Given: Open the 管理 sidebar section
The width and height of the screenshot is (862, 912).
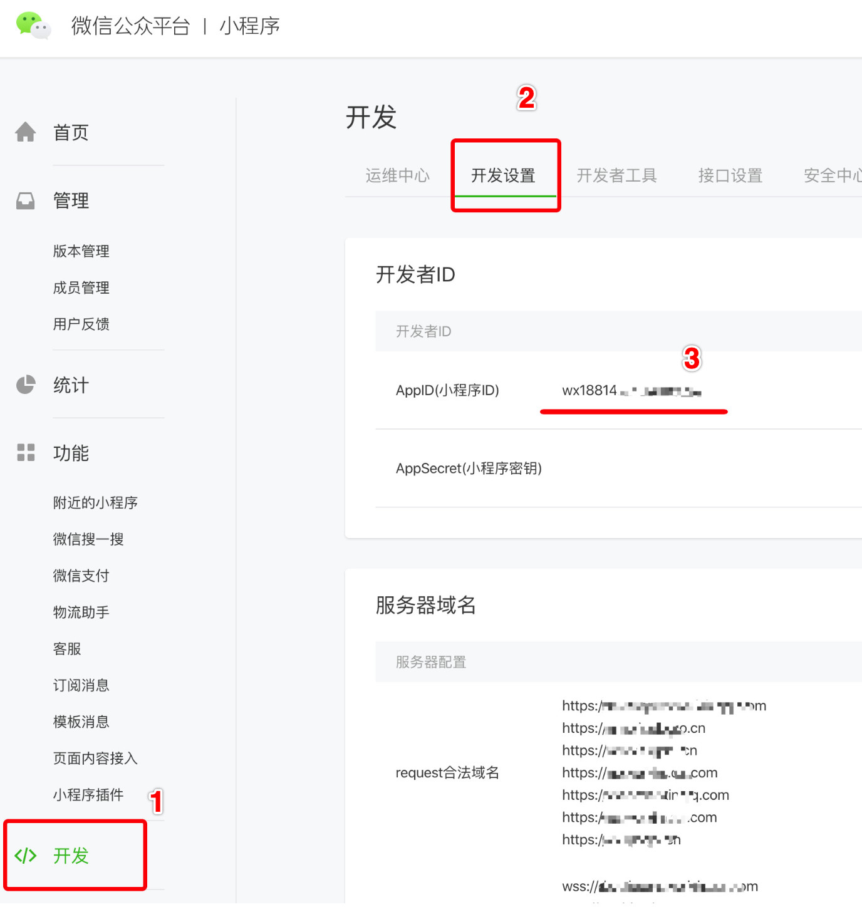Looking at the screenshot, I should [71, 201].
